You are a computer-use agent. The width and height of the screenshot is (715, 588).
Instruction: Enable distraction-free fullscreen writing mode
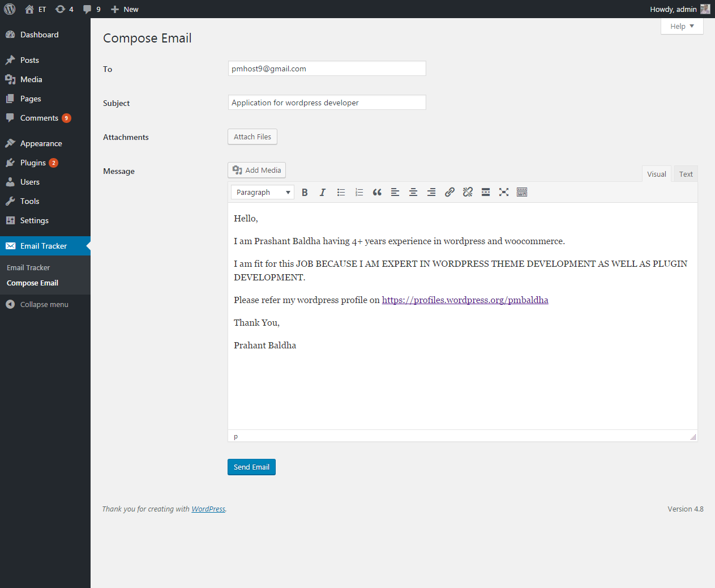pyautogui.click(x=504, y=193)
